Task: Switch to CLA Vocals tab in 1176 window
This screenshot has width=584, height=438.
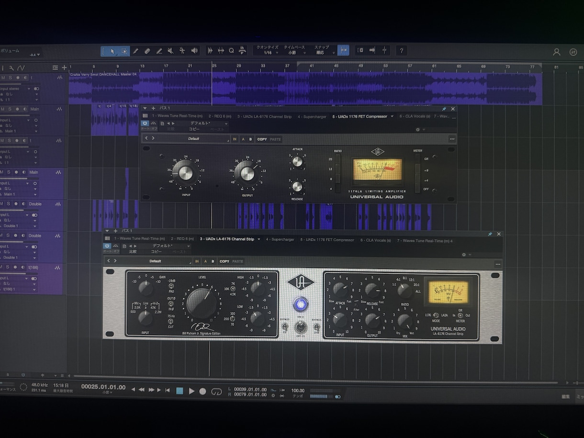Action: pyautogui.click(x=415, y=116)
